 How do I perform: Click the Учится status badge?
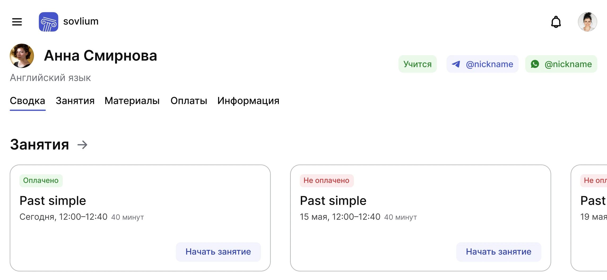click(x=417, y=64)
